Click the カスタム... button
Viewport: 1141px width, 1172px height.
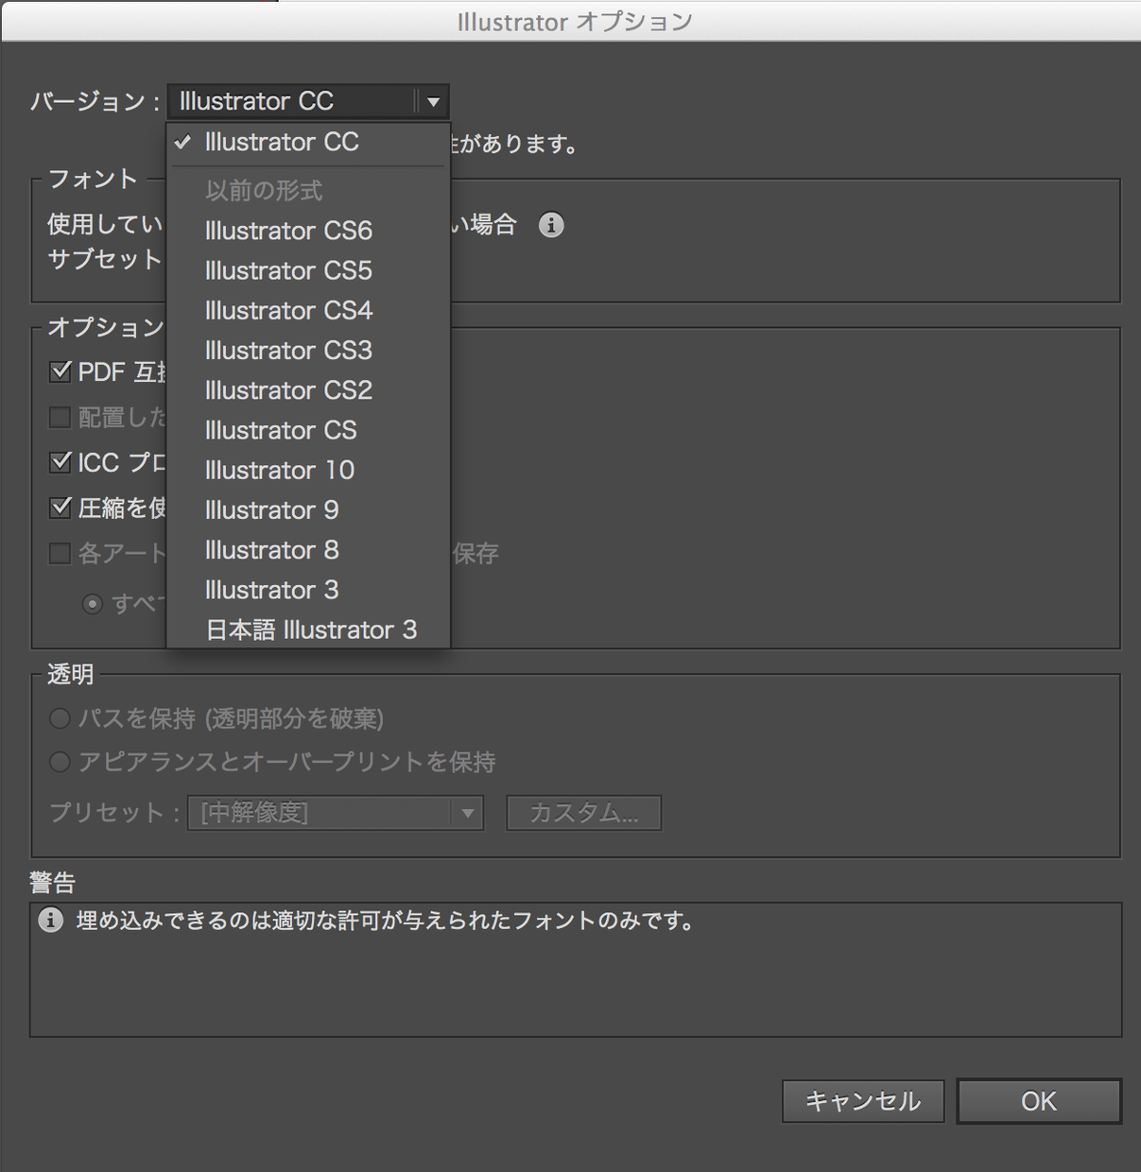(x=583, y=813)
